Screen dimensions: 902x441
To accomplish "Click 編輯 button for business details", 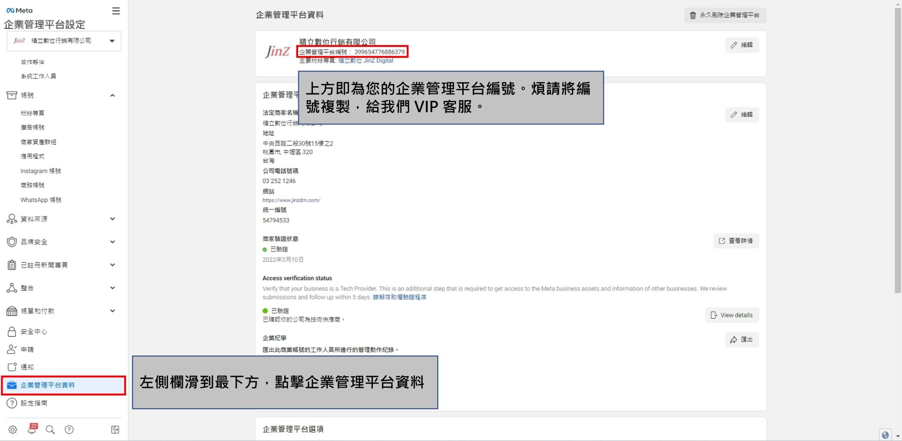I will point(742,115).
